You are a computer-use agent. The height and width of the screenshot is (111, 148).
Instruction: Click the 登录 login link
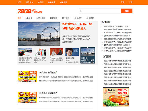pyautogui.click(x=122, y=2)
